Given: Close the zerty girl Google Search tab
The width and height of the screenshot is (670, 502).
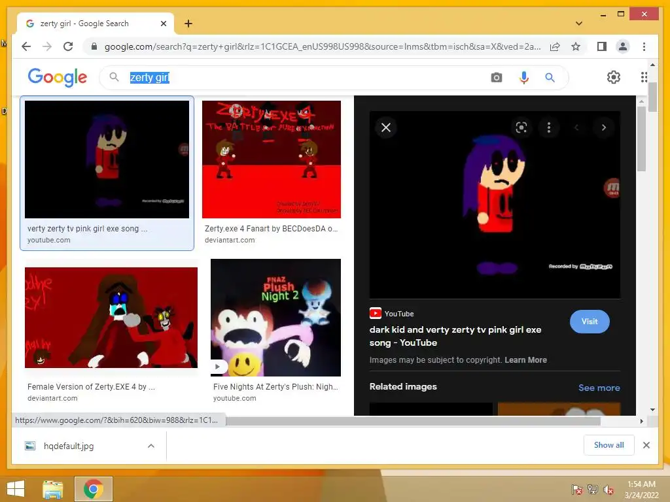Looking at the screenshot, I should (163, 24).
